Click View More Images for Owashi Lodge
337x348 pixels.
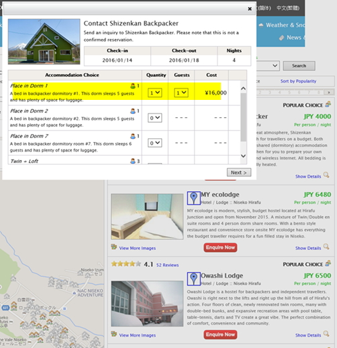[x=138, y=335]
